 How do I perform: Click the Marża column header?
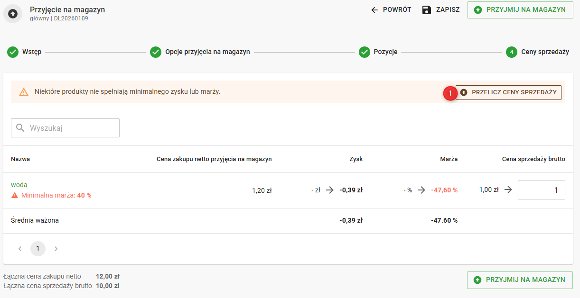449,159
